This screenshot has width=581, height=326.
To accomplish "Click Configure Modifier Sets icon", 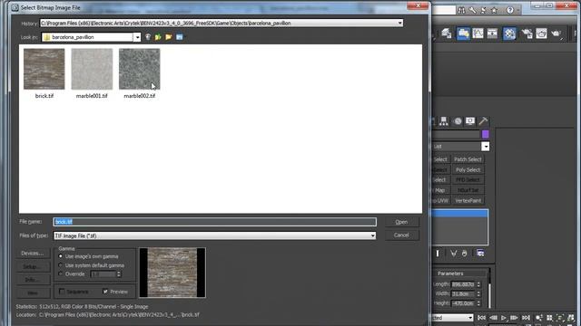I will pyautogui.click(x=480, y=254).
